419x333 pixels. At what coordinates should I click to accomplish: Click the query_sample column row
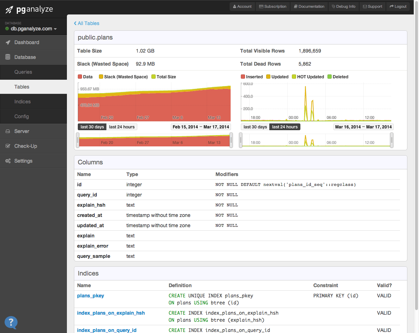[238, 256]
